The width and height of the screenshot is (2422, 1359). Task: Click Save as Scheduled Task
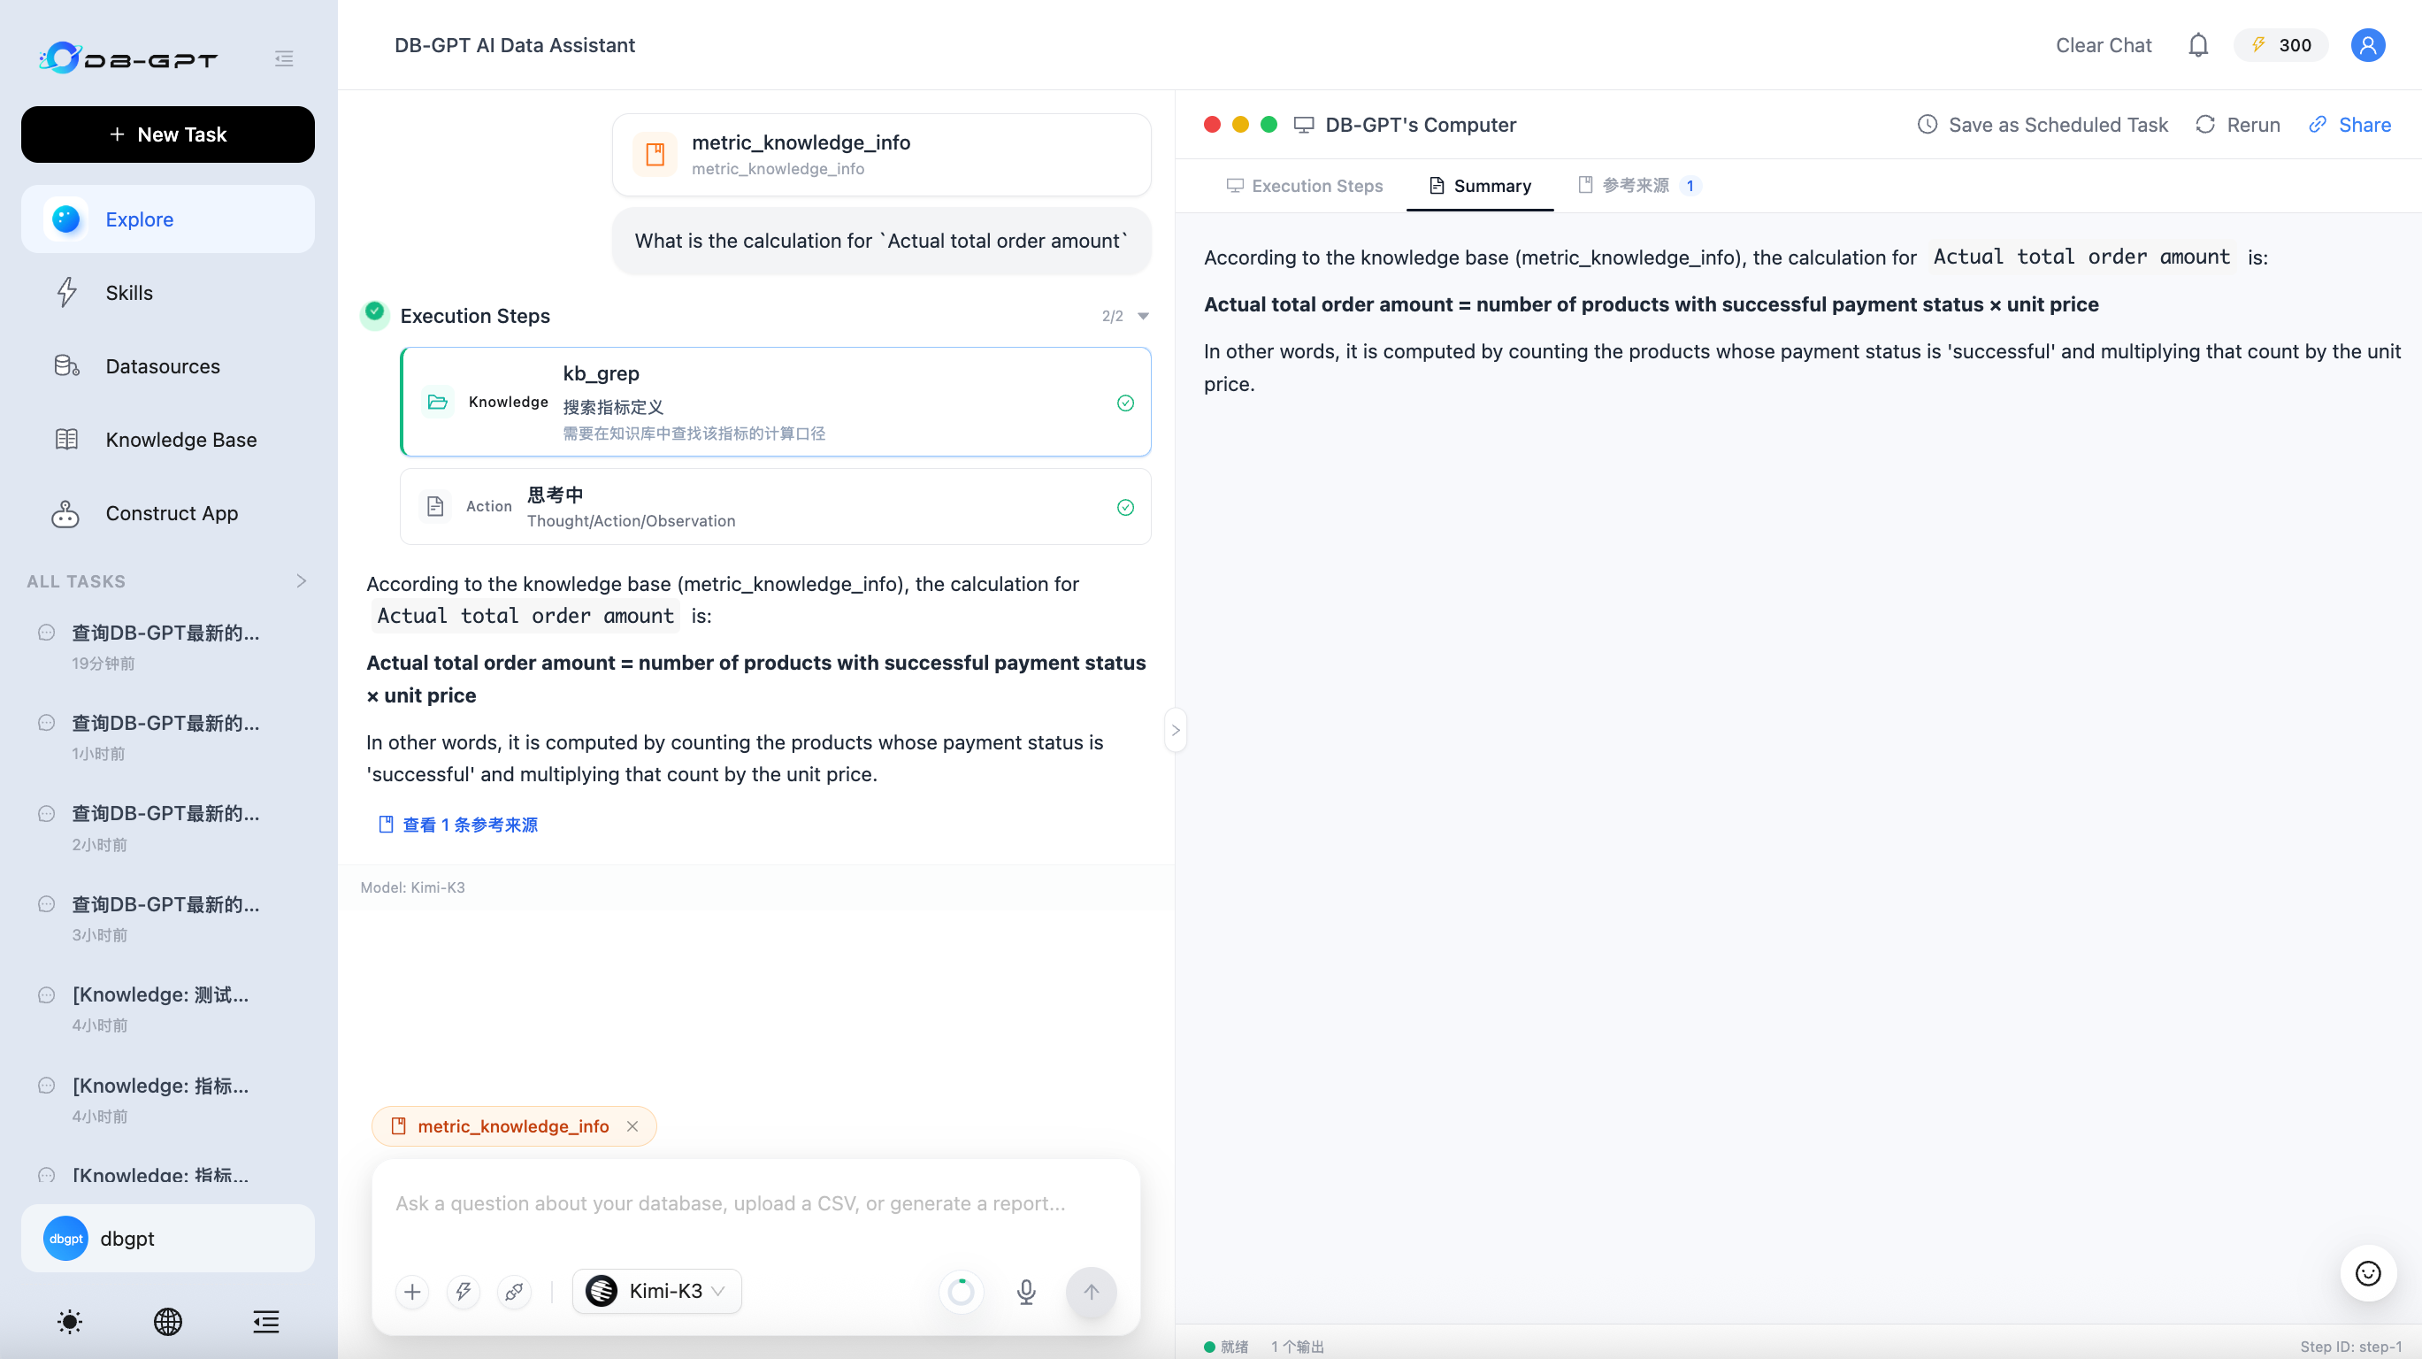pos(2043,124)
